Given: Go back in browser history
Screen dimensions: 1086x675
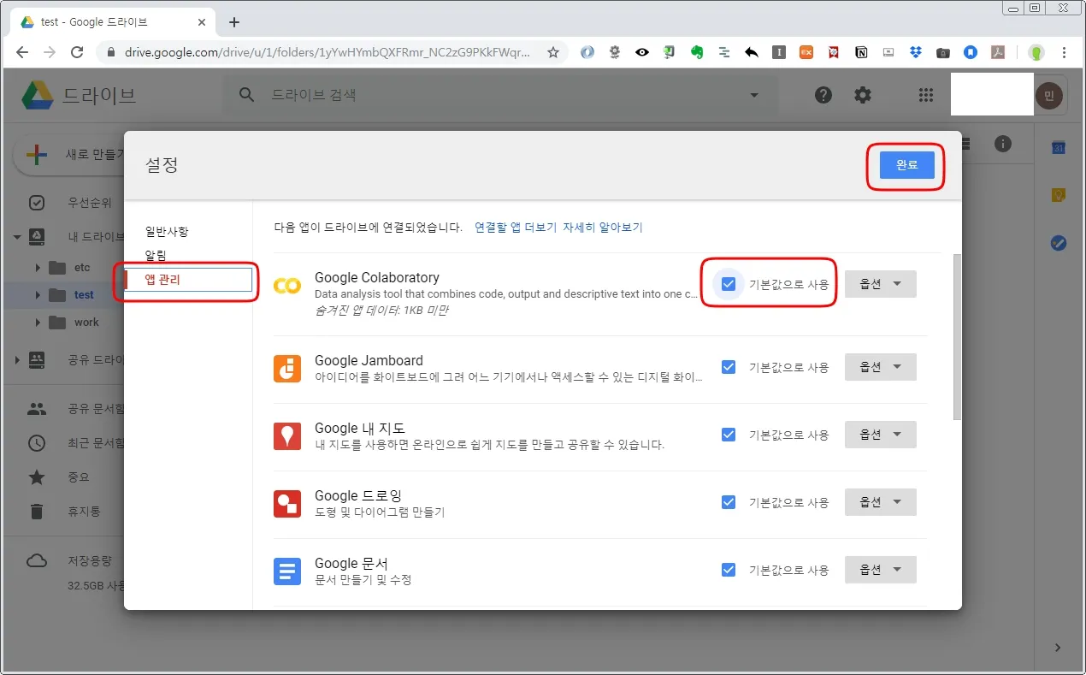Looking at the screenshot, I should point(22,52).
